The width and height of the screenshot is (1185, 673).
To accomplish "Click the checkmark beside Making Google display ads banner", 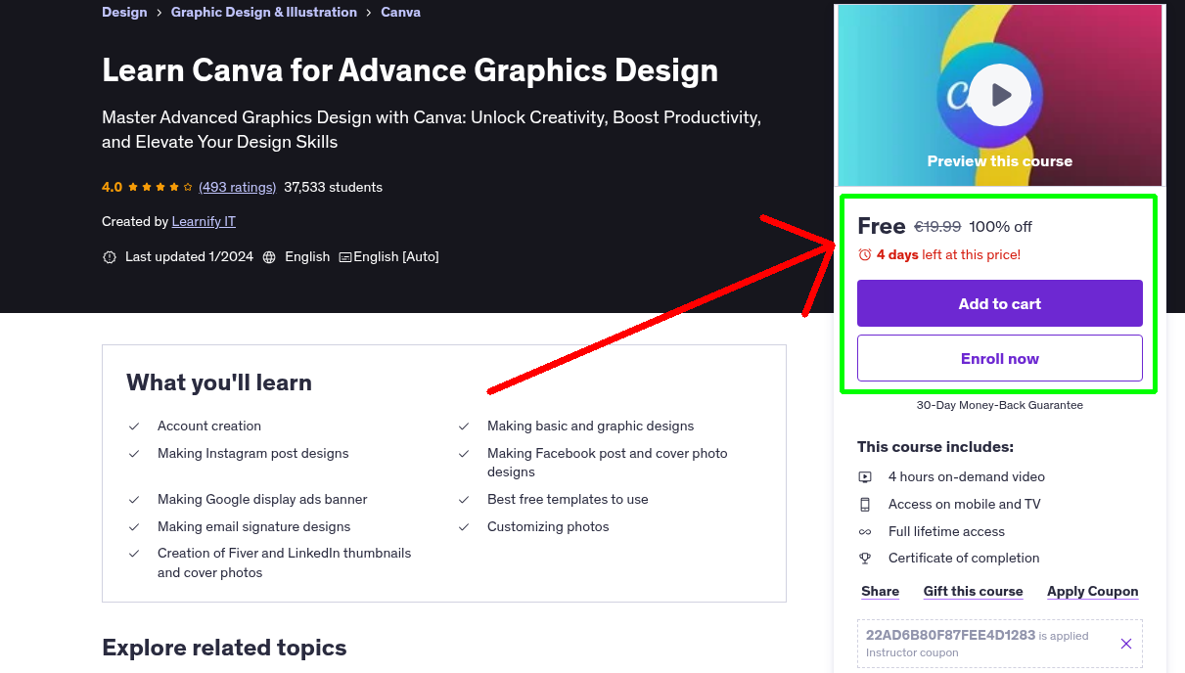I will tap(134, 500).
